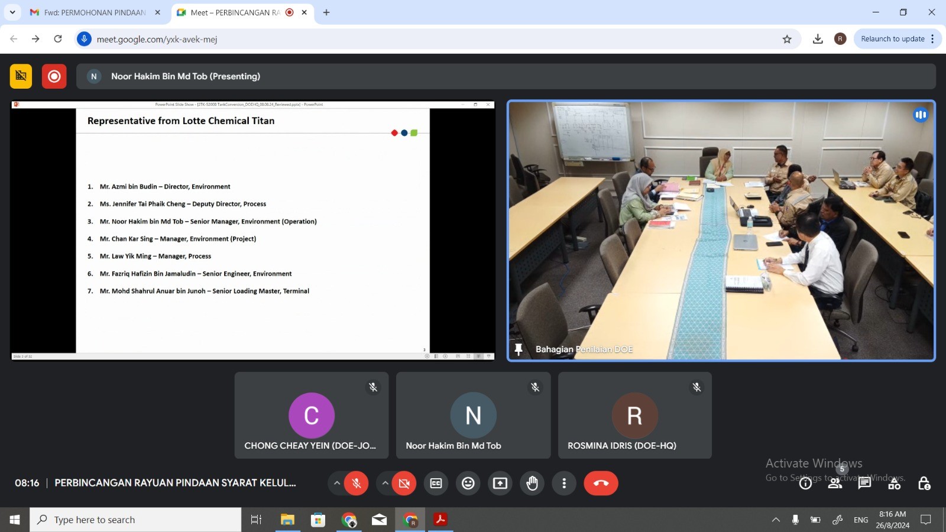The height and width of the screenshot is (532, 946).
Task: Open File Explorer from the taskbar
Action: (x=287, y=520)
